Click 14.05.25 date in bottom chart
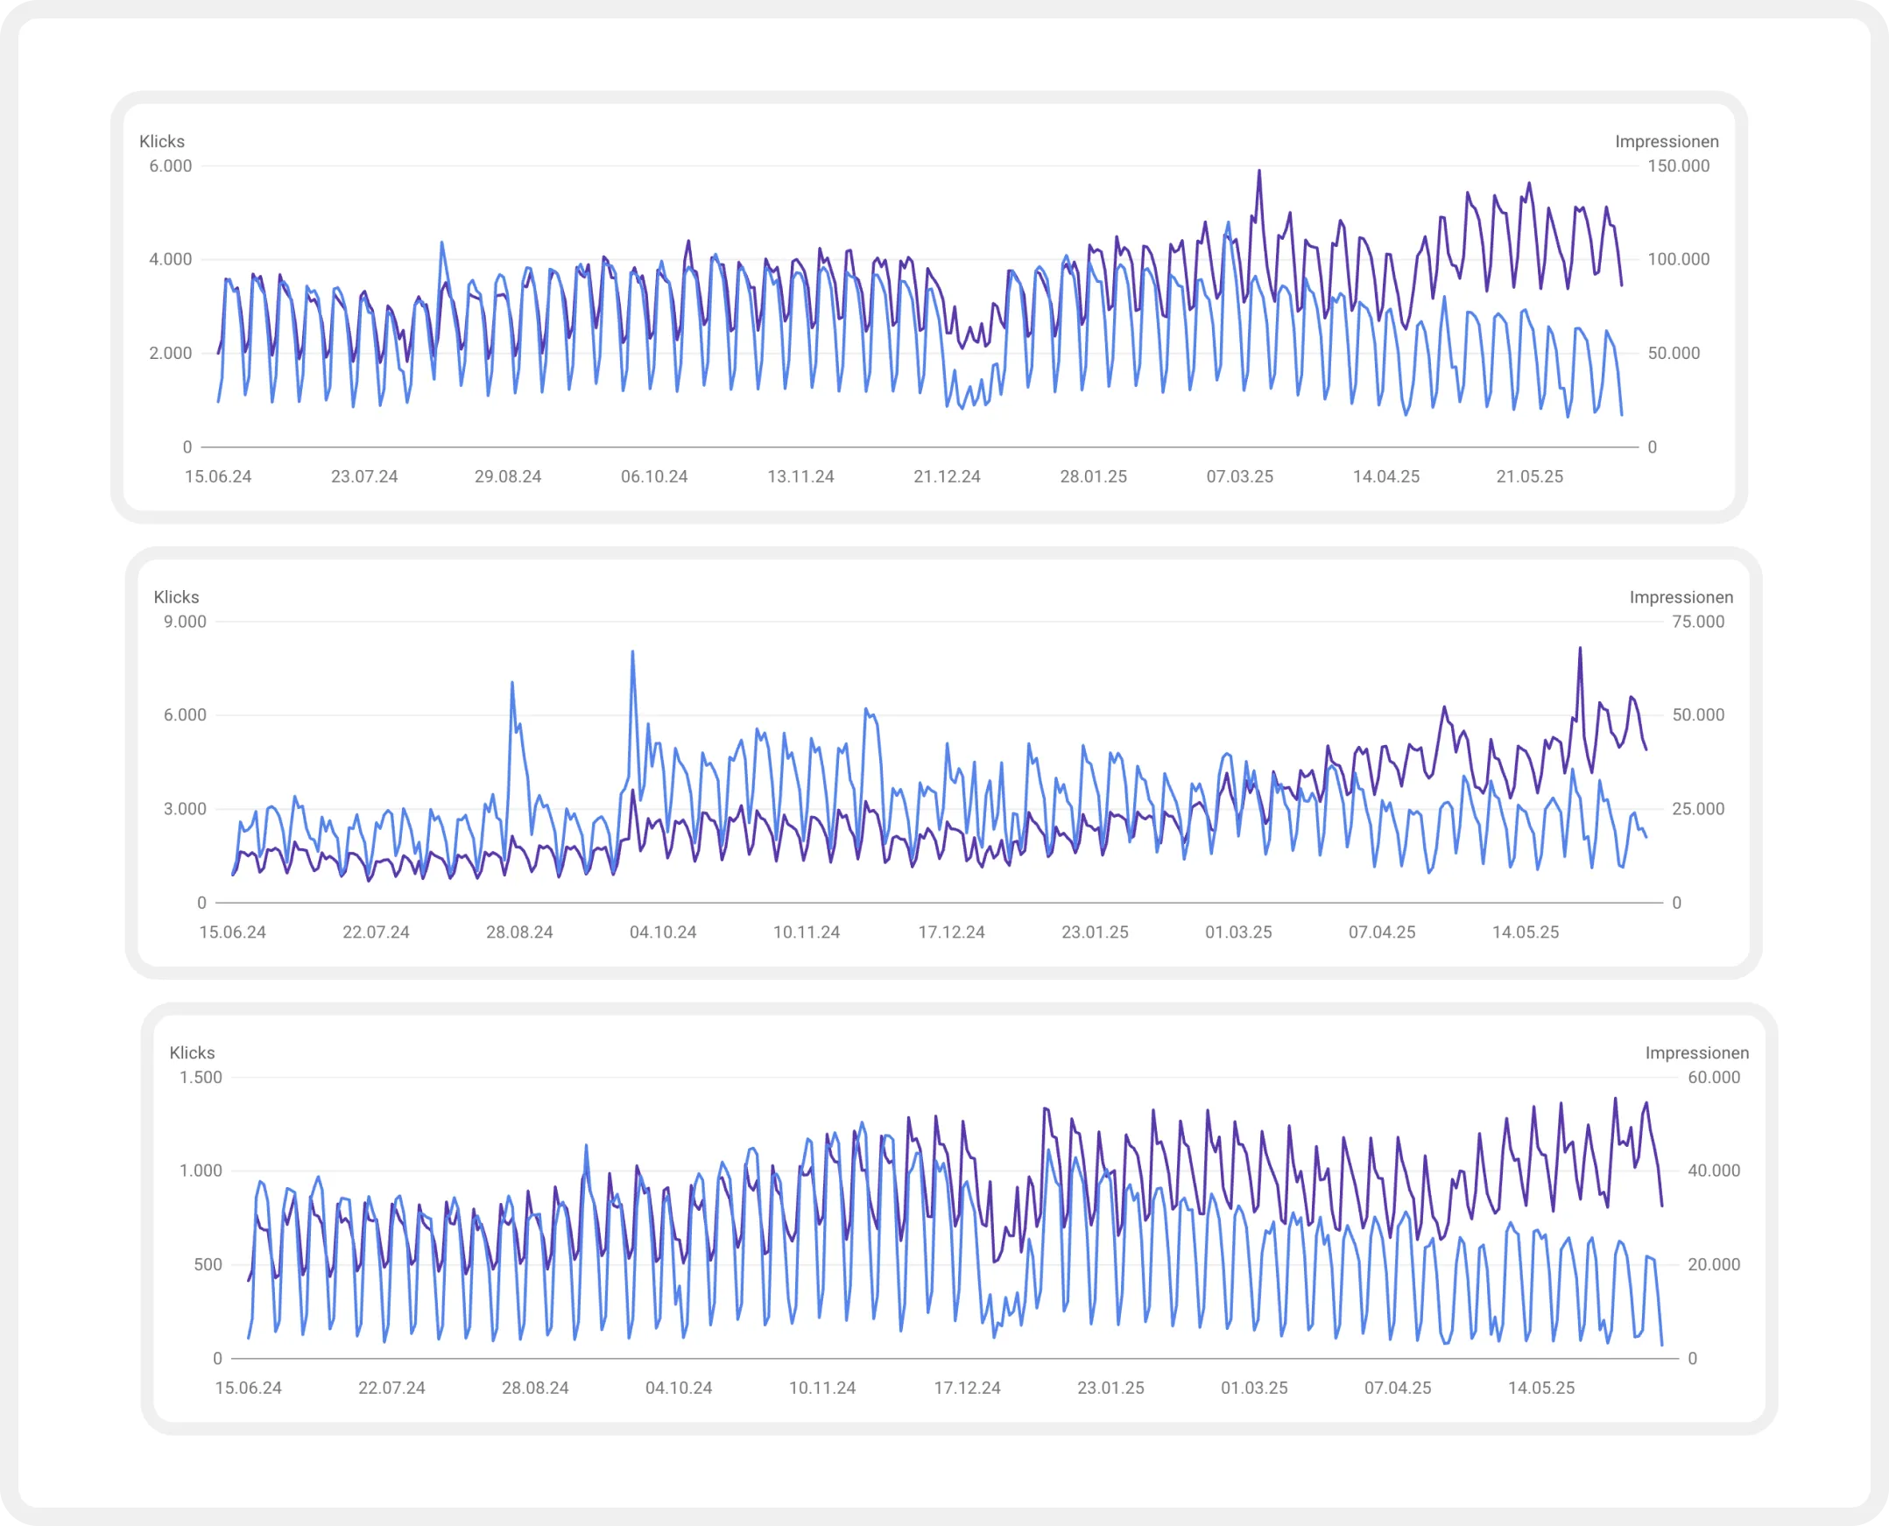Image resolution: width=1889 pixels, height=1526 pixels. point(1540,1387)
